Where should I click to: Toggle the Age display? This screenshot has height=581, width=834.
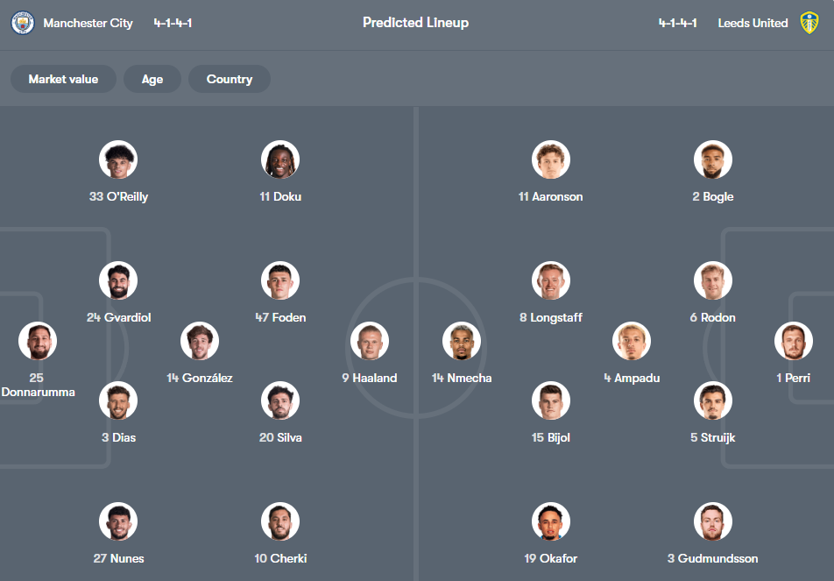(152, 79)
